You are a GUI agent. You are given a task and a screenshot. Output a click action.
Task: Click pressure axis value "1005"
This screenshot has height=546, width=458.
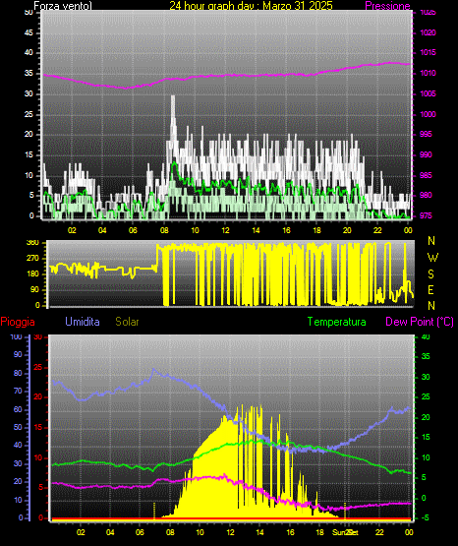[x=428, y=93]
